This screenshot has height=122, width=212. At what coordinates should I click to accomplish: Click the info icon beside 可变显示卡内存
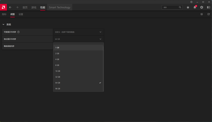point(19,32)
